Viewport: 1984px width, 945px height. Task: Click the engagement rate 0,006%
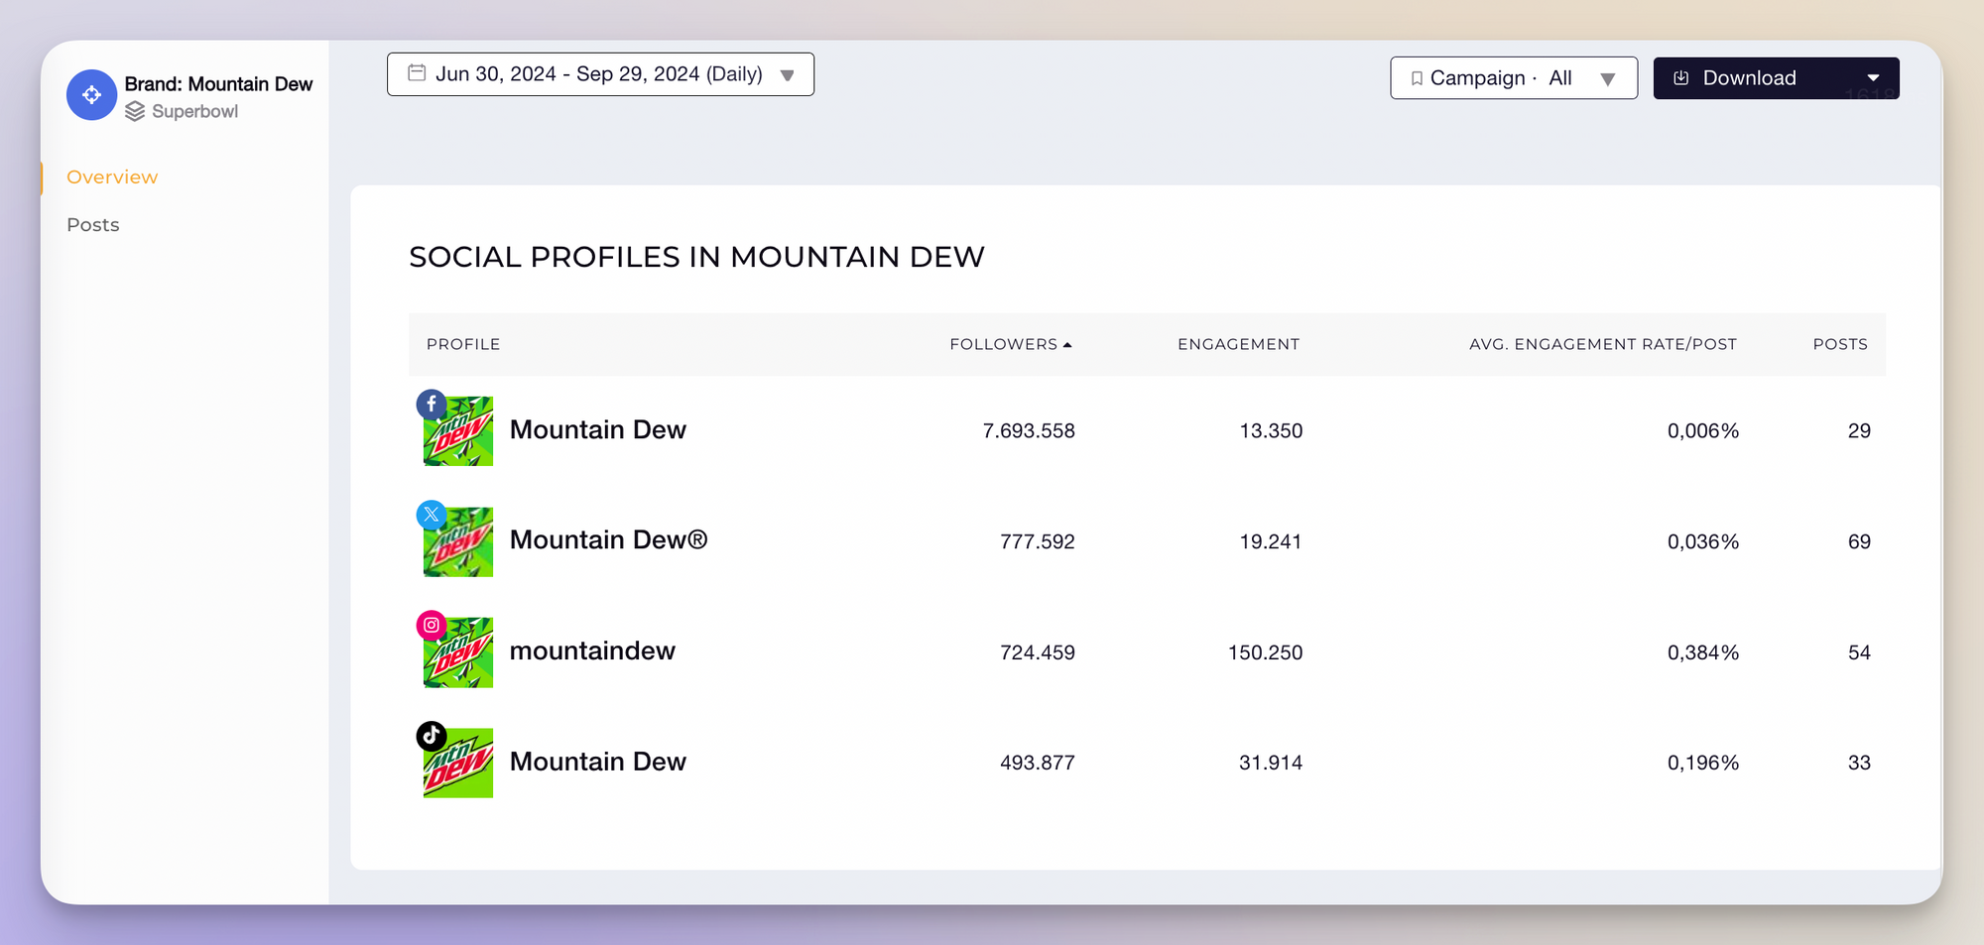pos(1703,431)
